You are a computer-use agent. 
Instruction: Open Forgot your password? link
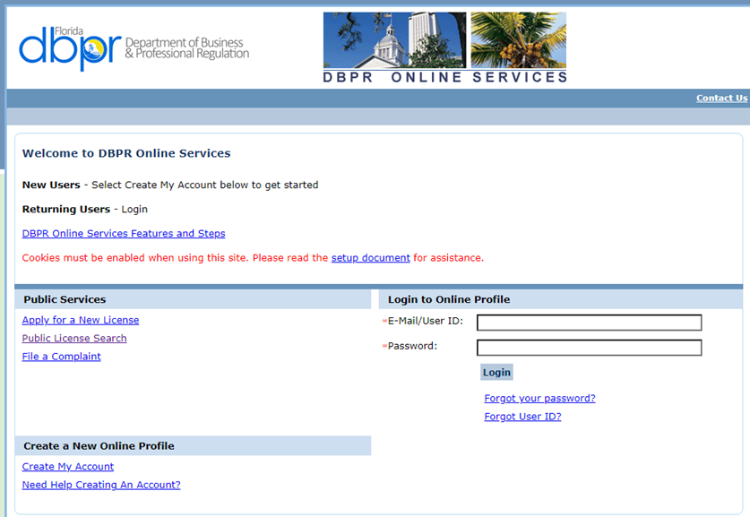pyautogui.click(x=539, y=399)
